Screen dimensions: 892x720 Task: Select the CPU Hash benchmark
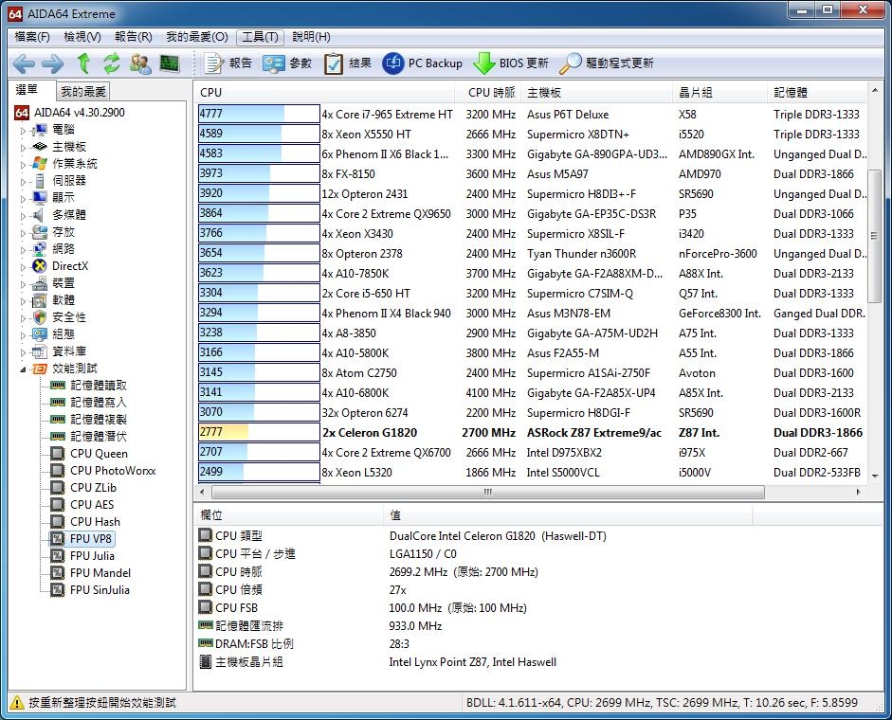95,522
